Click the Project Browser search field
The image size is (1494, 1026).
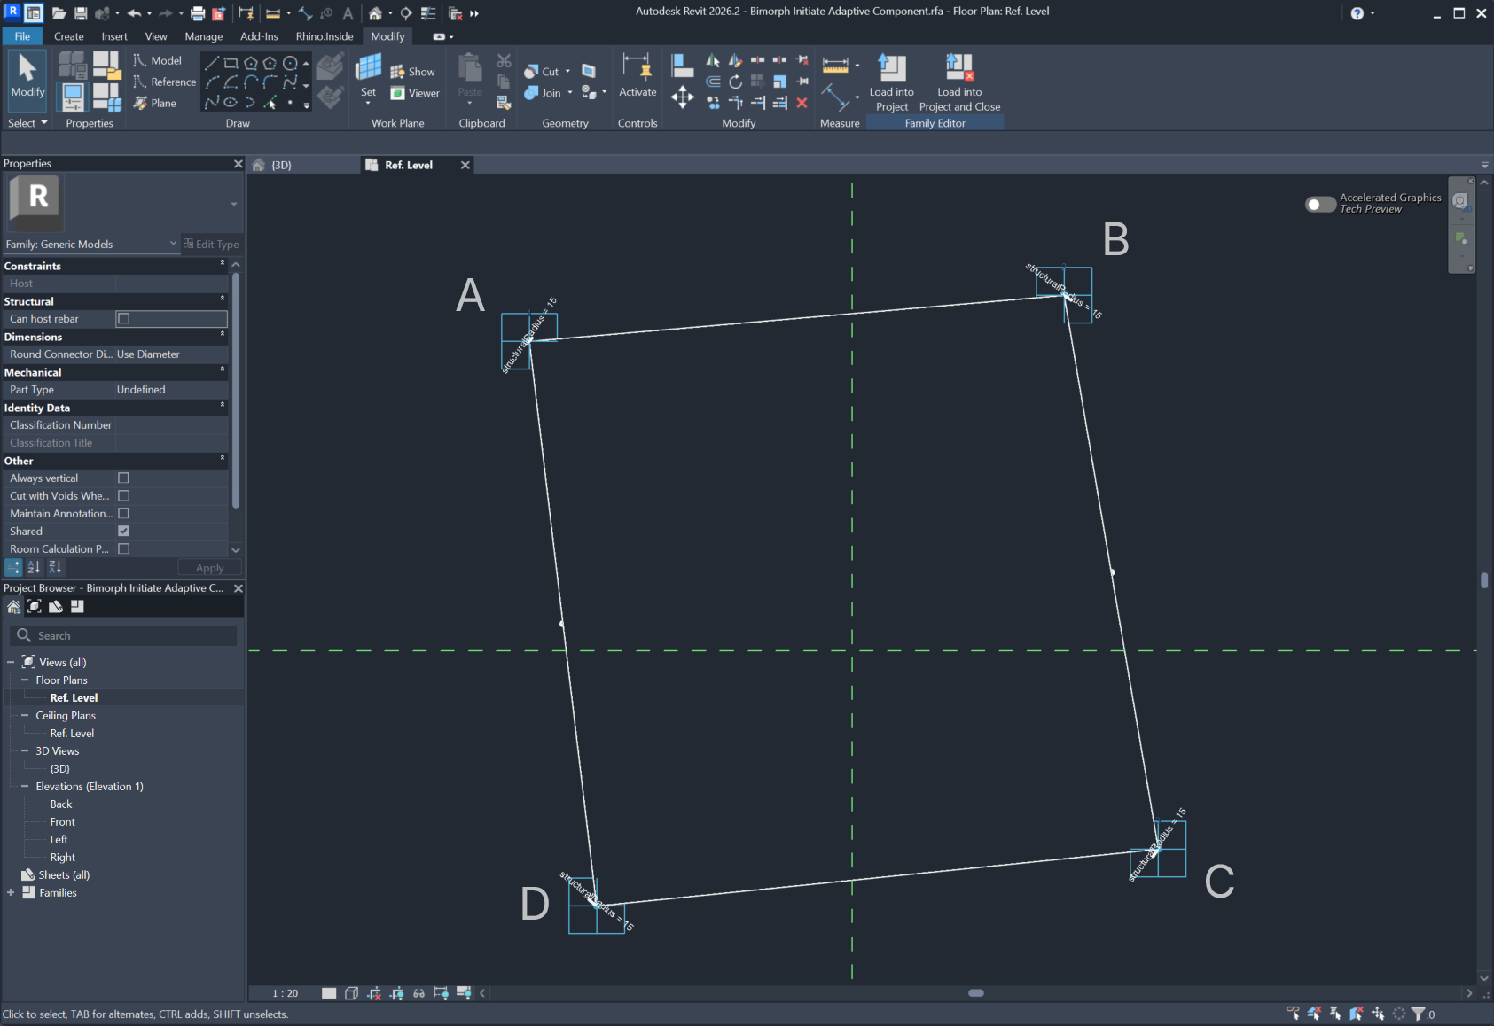[123, 635]
